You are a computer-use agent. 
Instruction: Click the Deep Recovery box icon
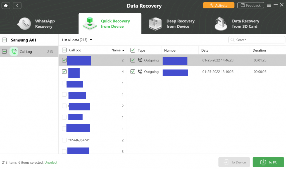coord(155,24)
